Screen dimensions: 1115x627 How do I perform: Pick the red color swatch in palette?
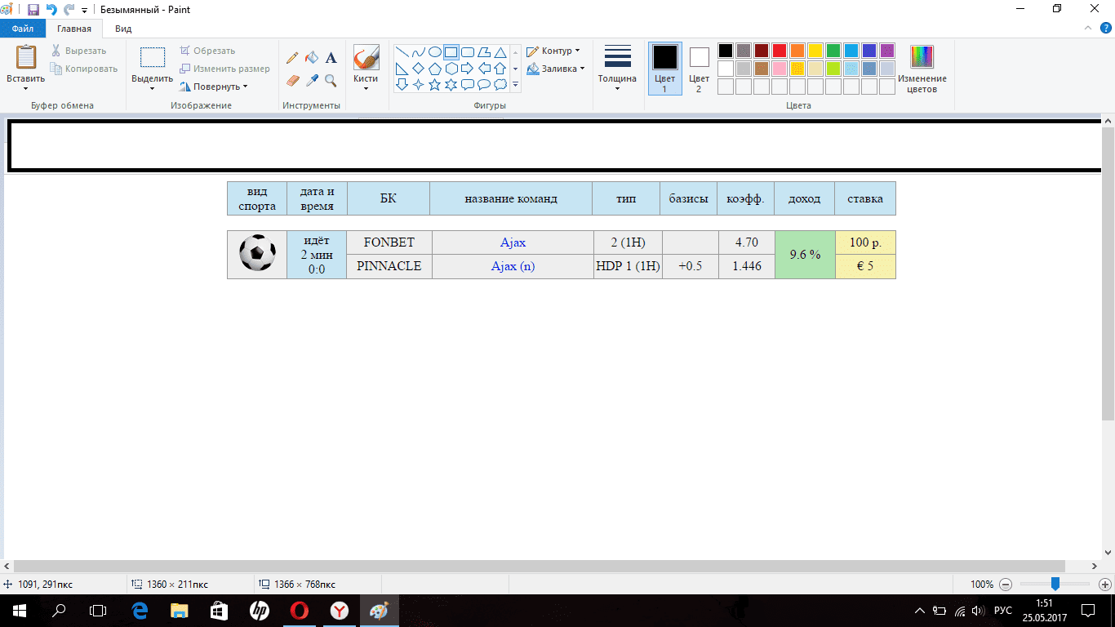(x=779, y=51)
